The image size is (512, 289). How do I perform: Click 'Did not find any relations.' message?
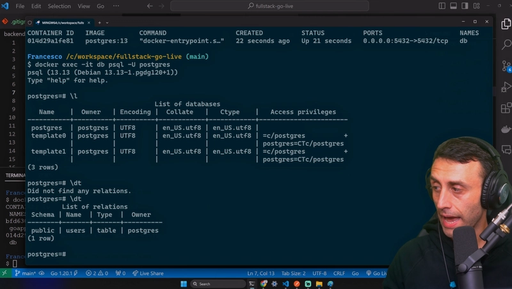click(79, 191)
